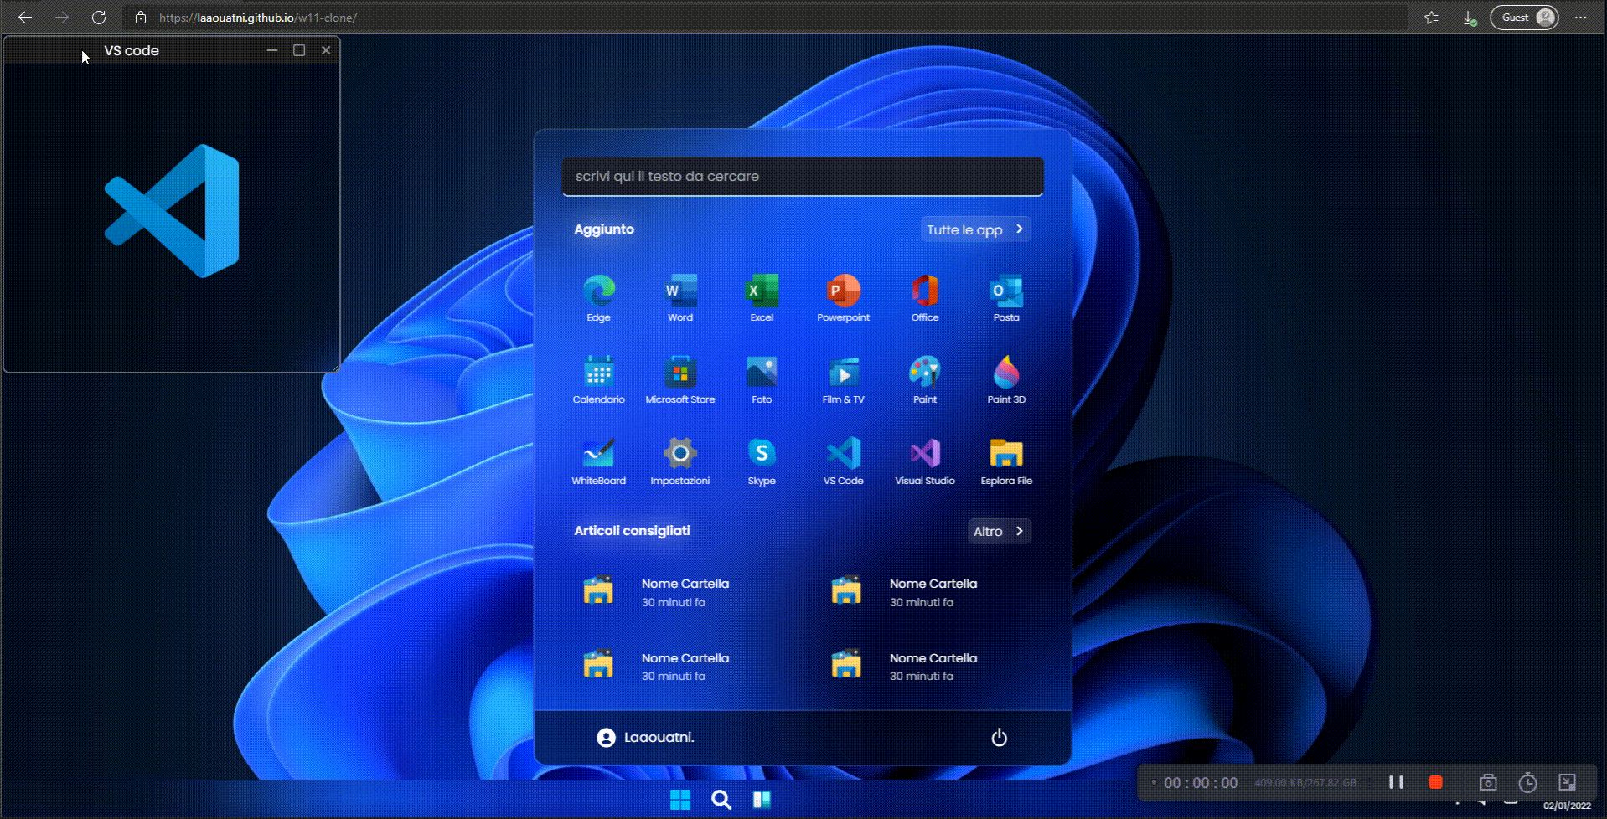Pause the screen recording
1607x819 pixels.
[x=1396, y=782]
